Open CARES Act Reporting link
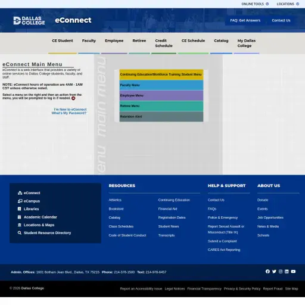This screenshot has height=305, width=305. tap(224, 250)
